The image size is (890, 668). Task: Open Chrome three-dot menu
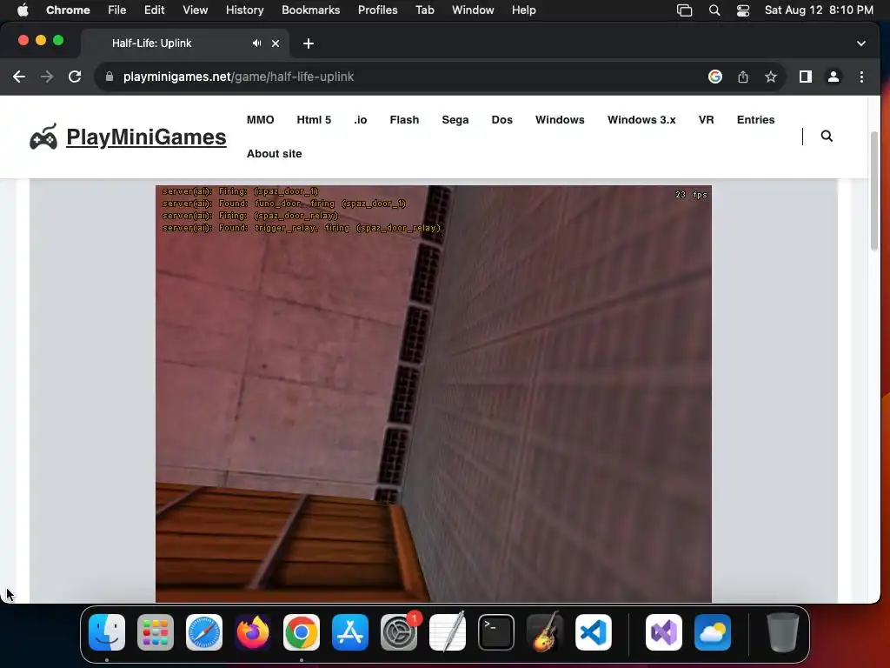pyautogui.click(x=861, y=77)
